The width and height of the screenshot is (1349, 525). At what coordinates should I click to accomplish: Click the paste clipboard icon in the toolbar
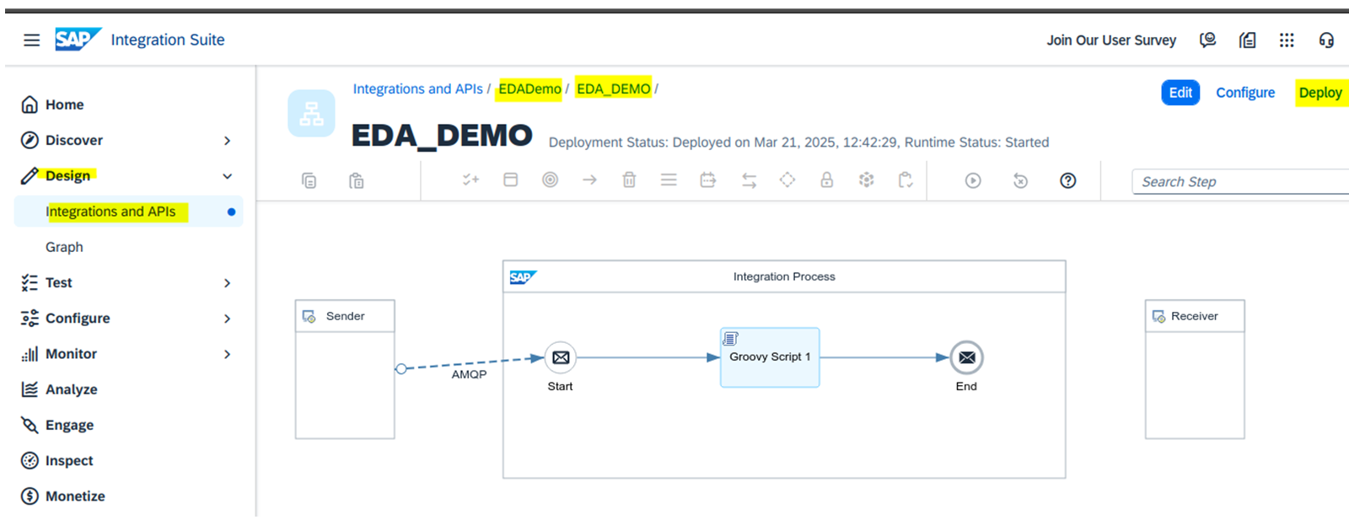[x=357, y=180]
